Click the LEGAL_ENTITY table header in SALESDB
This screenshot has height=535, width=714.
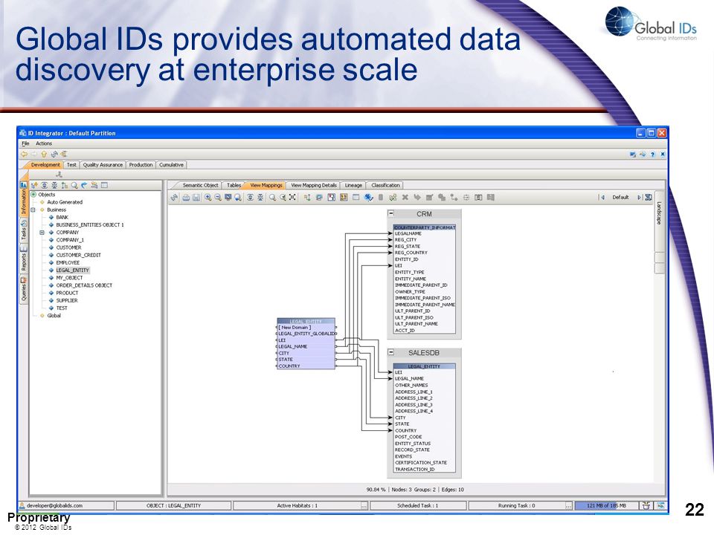coord(425,366)
